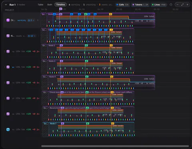Click the PROJECT column header
The height and width of the screenshot is (149, 192).
[x=9, y=10]
